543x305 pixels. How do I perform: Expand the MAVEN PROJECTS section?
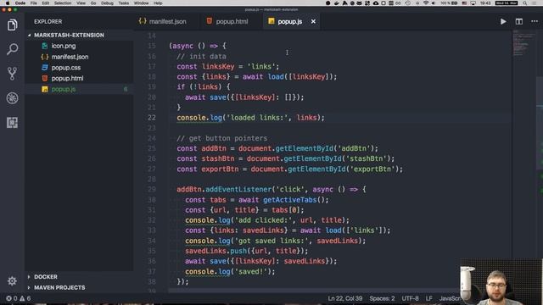coord(59,287)
